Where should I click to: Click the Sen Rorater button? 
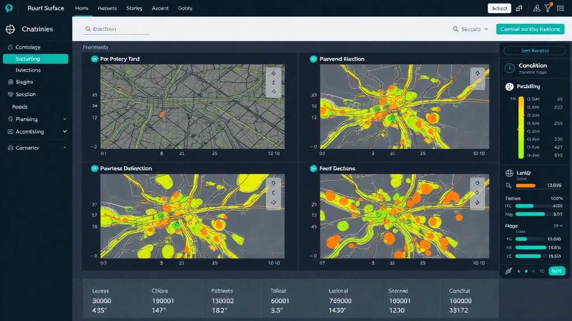(535, 51)
